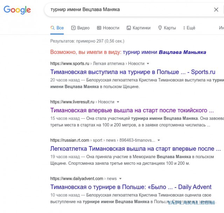The image size is (224, 213).
Task: Click the magnifier icon on the Все tab
Action: click(x=52, y=28)
